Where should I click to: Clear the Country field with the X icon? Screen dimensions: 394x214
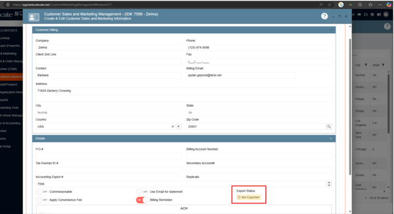click(172, 127)
